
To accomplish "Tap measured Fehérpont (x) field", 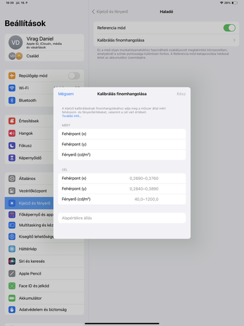I will pyautogui.click(x=122, y=134).
